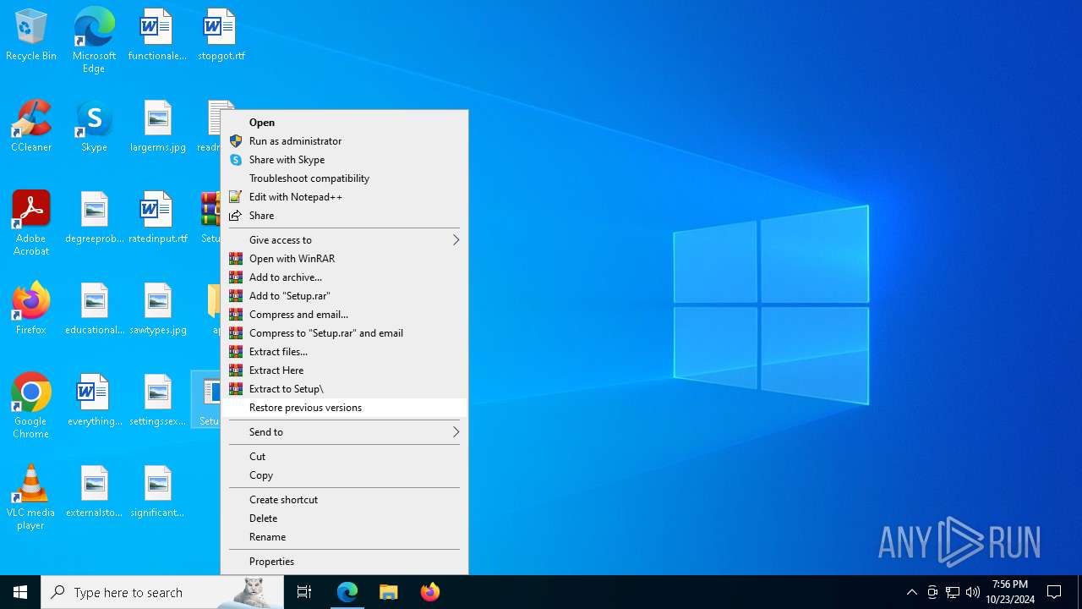
Task: Open the network status tray icon
Action: [x=953, y=592]
